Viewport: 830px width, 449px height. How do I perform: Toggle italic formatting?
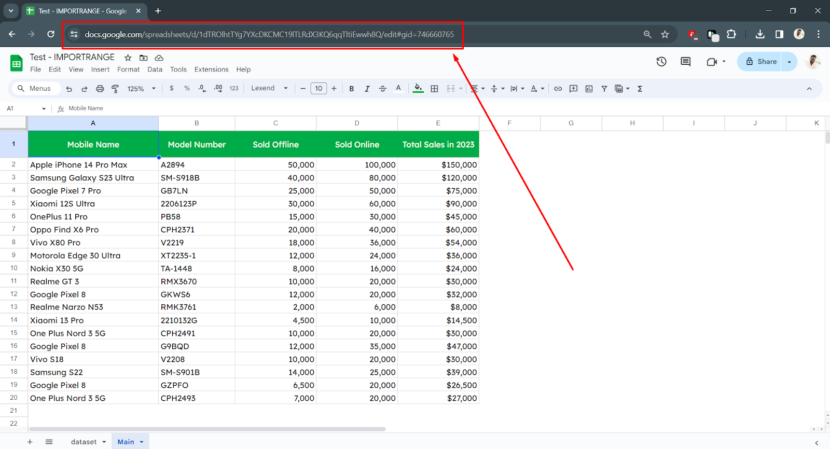pyautogui.click(x=367, y=89)
